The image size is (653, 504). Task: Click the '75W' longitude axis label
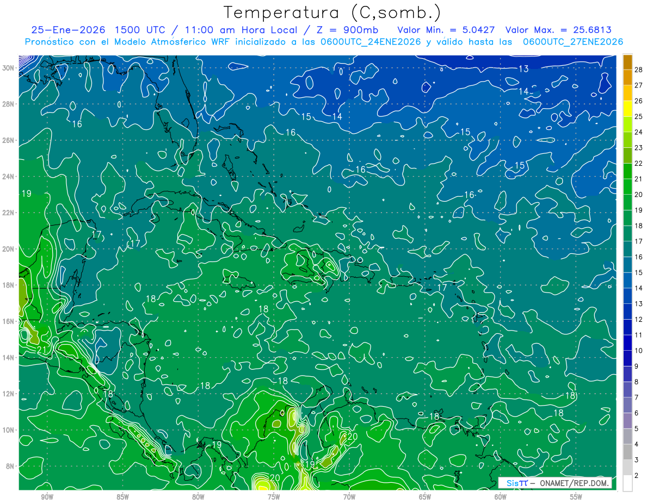pos(274,496)
